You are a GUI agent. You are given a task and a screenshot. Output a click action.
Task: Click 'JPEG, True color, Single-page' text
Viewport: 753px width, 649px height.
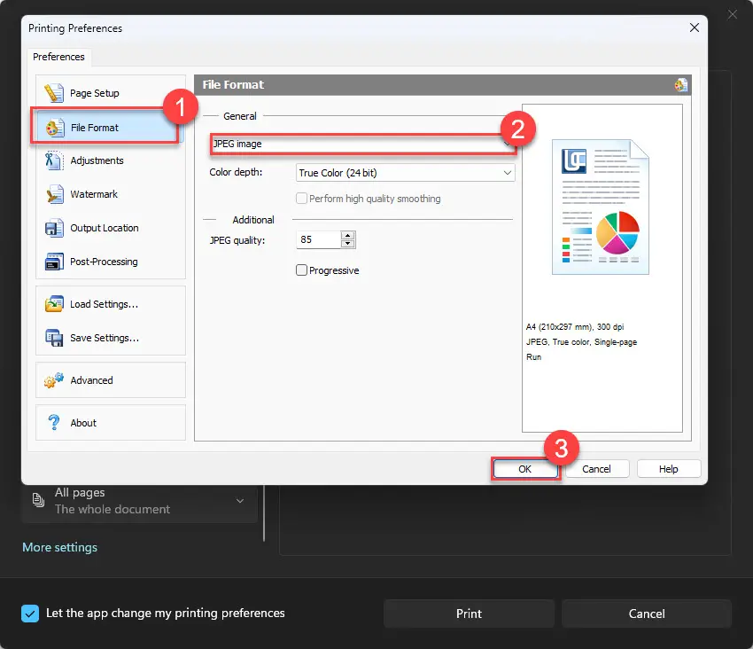pos(581,342)
